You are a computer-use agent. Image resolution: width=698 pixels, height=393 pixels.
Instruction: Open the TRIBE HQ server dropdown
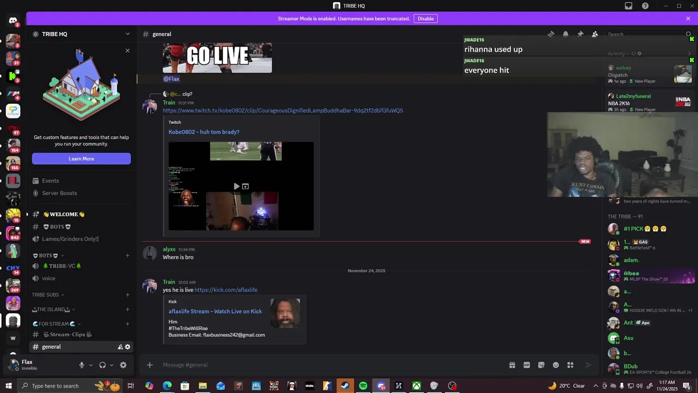coord(82,34)
